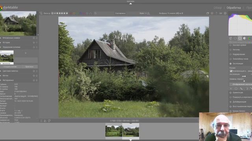The width and height of the screenshot is (252, 141).
Task: Collapse the Метаданные panel
Action: pos(8,80)
